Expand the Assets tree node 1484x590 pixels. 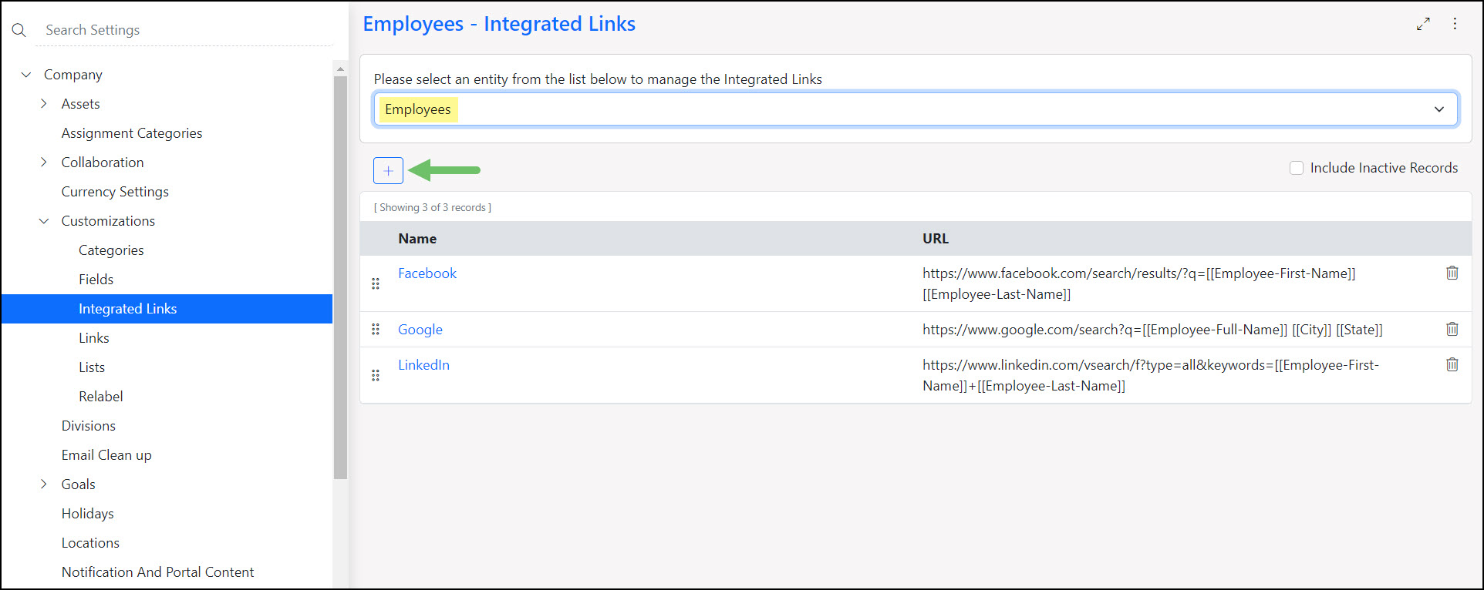[44, 104]
